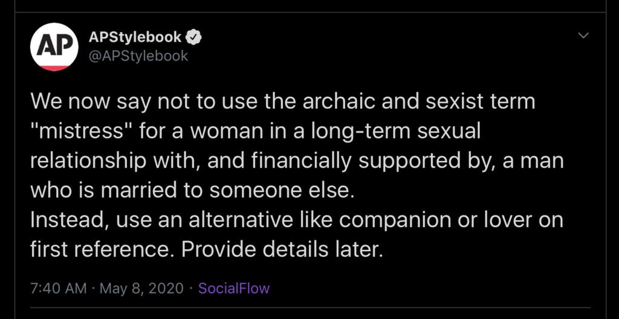Select the May 8, 2020 date
Screen dimensions: 619x319
click(x=141, y=288)
